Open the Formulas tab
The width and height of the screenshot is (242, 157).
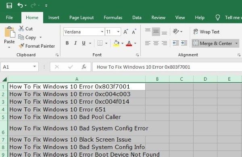tap(113, 17)
